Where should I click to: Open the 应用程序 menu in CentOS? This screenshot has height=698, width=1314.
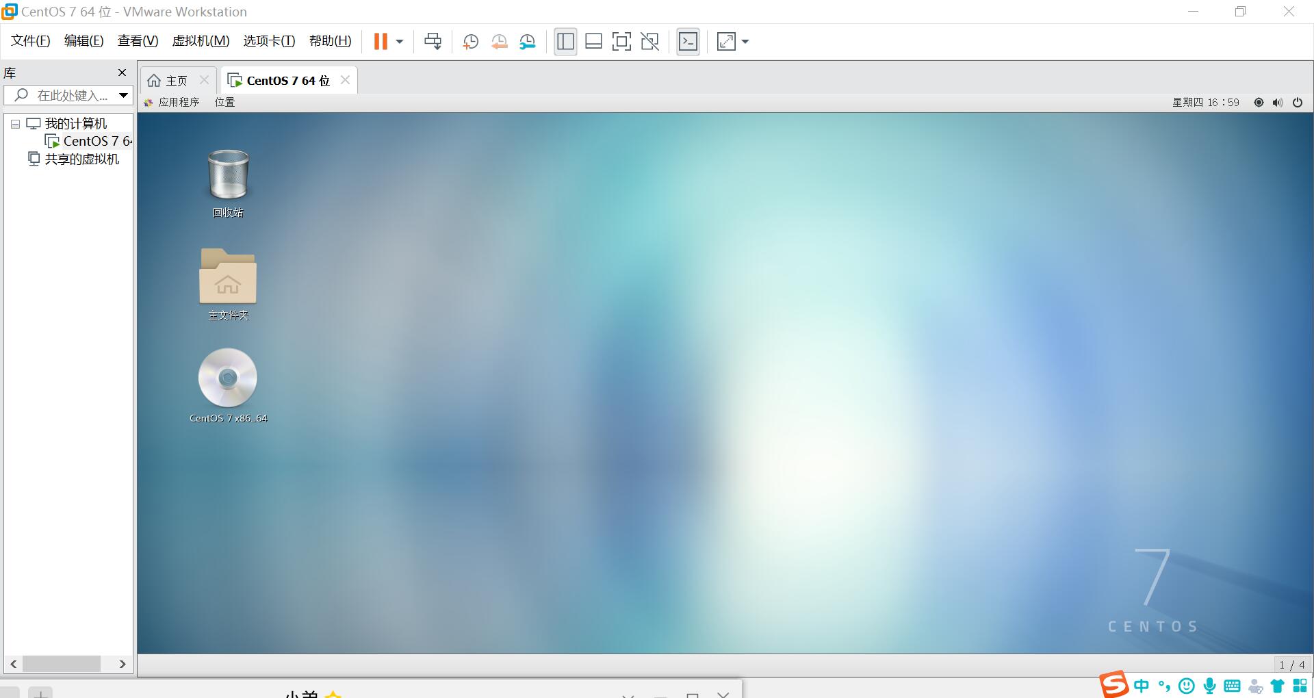171,102
